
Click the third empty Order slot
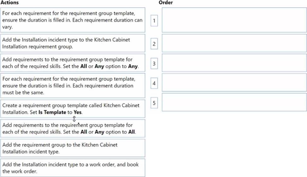(234, 63)
